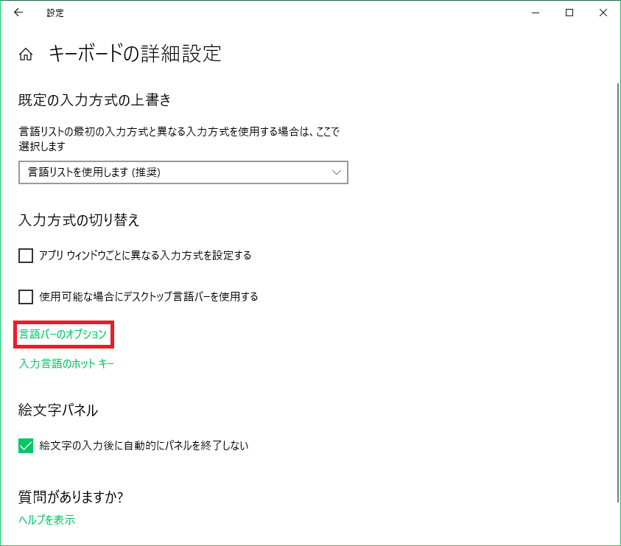Viewport: 621px width, 546px height.
Task: Click the minimize icon in the title bar
Action: (535, 13)
